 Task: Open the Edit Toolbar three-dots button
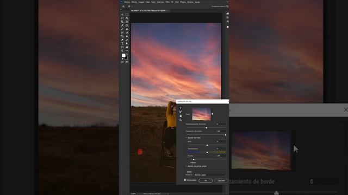pyautogui.click(x=127, y=51)
